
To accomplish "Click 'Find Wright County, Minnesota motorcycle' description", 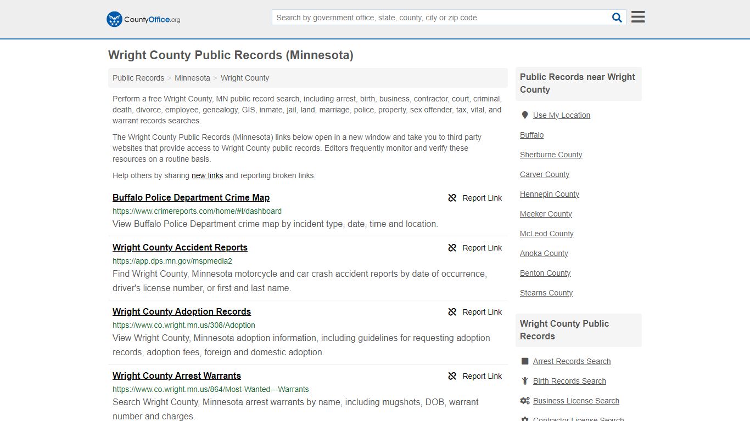I will (300, 281).
